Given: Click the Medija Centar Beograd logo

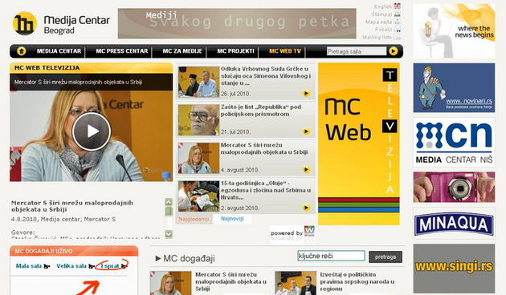Looking at the screenshot, I should click(61, 23).
